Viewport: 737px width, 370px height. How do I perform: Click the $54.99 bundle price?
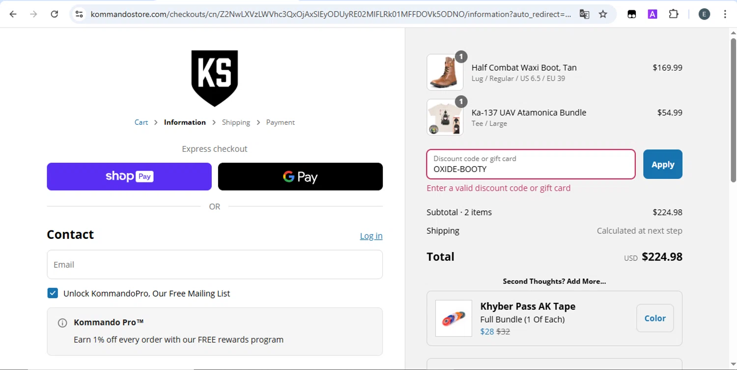tap(670, 113)
